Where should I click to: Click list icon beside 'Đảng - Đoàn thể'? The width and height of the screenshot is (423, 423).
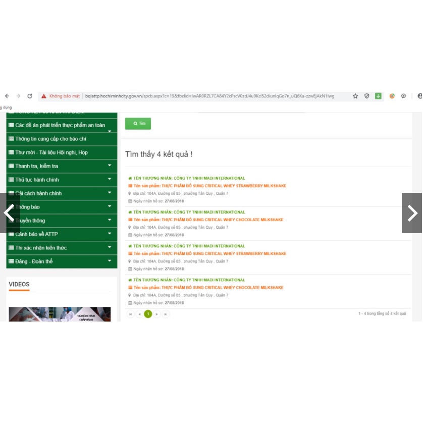pos(11,261)
